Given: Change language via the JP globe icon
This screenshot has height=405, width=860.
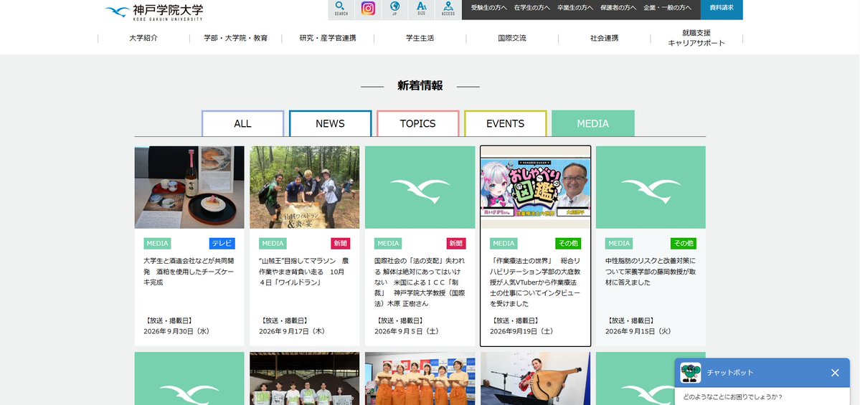Looking at the screenshot, I should [x=394, y=9].
